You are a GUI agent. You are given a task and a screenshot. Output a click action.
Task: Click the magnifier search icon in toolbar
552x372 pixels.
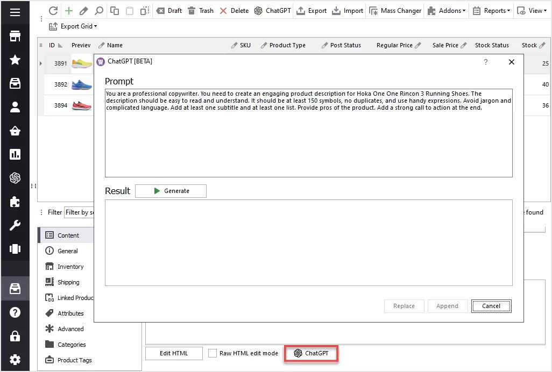(98, 11)
